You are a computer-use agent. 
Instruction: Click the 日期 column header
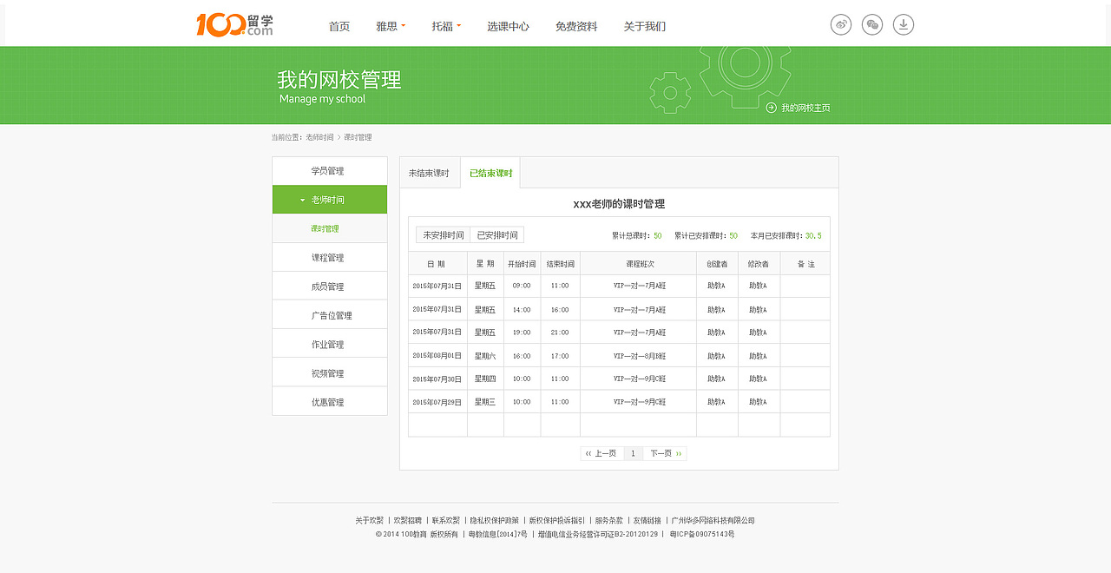pyautogui.click(x=437, y=264)
